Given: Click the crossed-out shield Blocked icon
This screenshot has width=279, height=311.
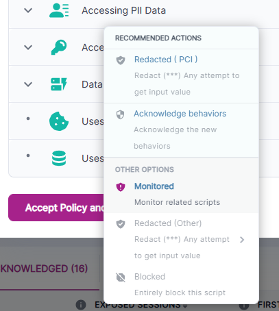Looking at the screenshot, I should pos(121,277).
